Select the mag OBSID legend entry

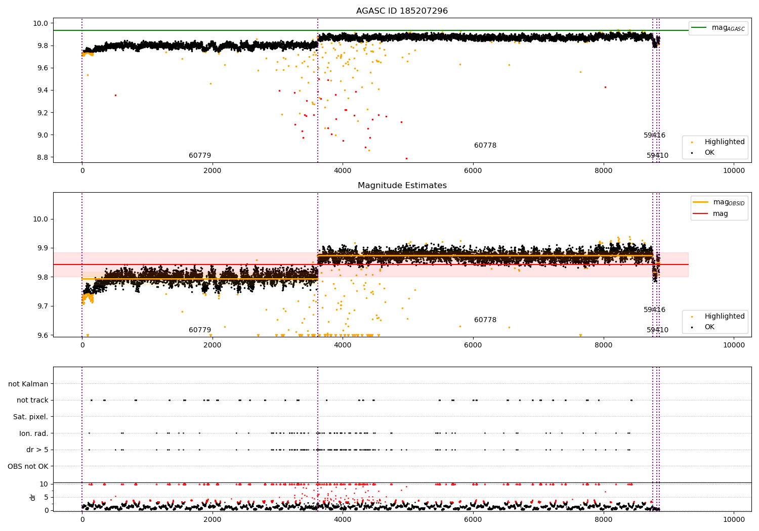[x=719, y=202]
